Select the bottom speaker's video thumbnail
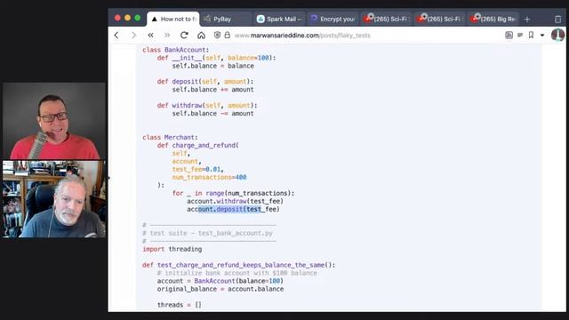This screenshot has width=569, height=320. point(54,199)
